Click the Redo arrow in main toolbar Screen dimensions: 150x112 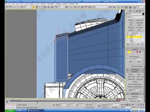point(11,7)
